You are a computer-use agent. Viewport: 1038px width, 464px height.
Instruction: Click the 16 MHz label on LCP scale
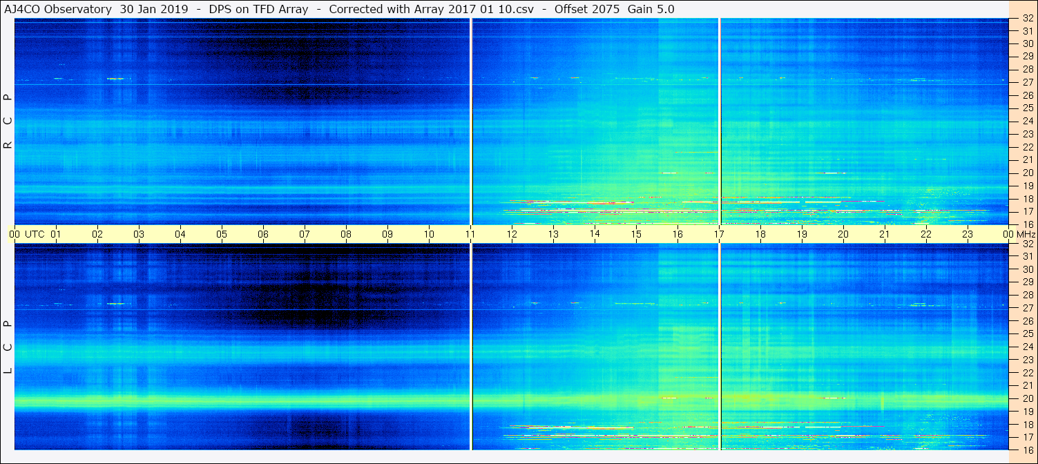1028,449
